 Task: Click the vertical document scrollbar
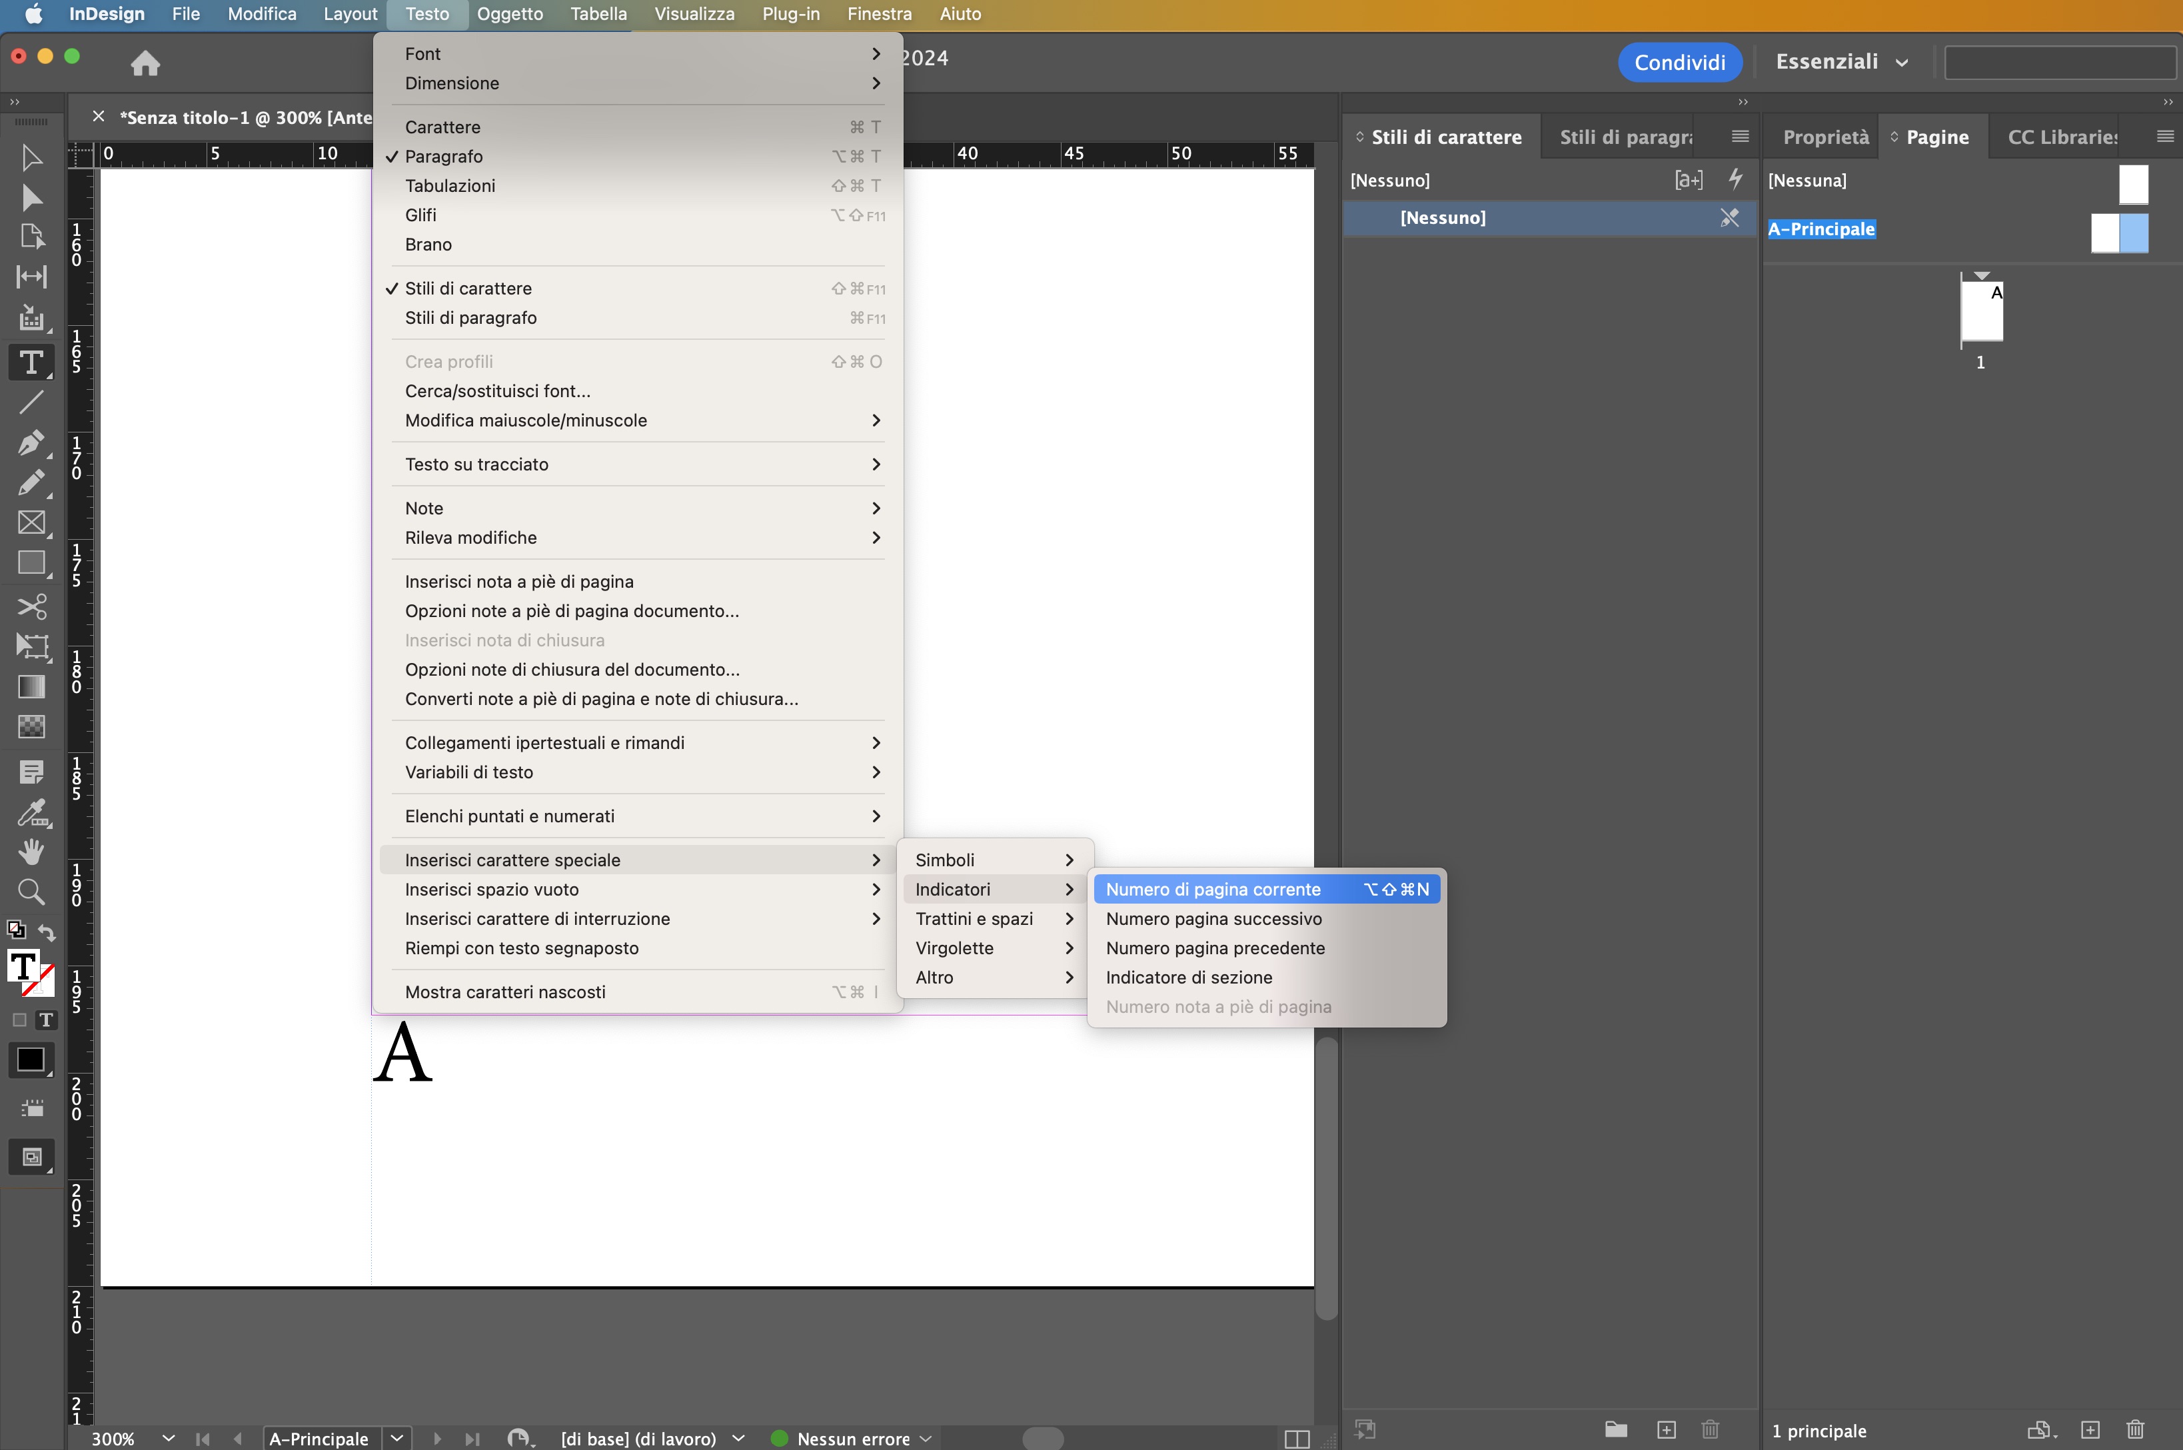click(x=1327, y=1177)
